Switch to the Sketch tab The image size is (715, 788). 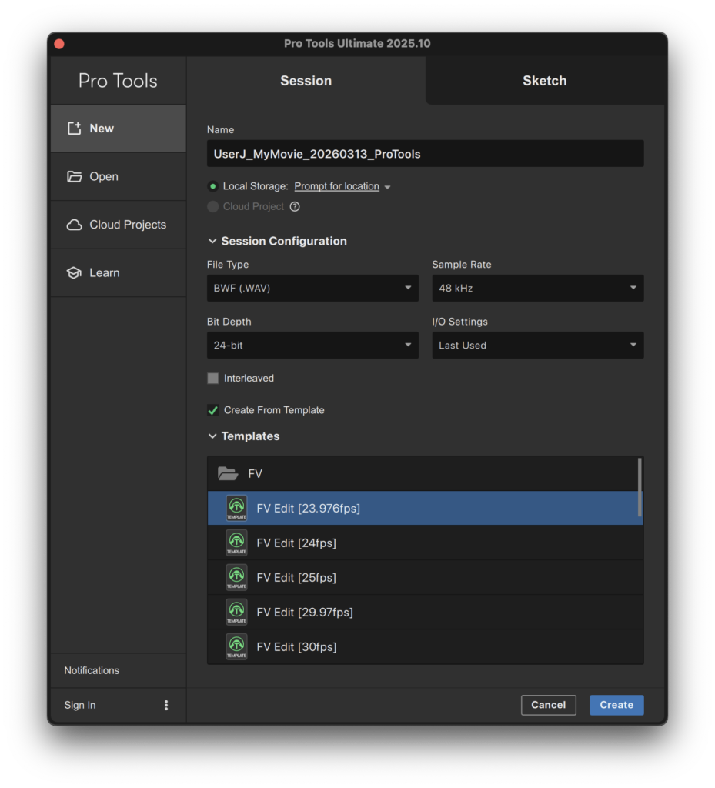point(544,81)
